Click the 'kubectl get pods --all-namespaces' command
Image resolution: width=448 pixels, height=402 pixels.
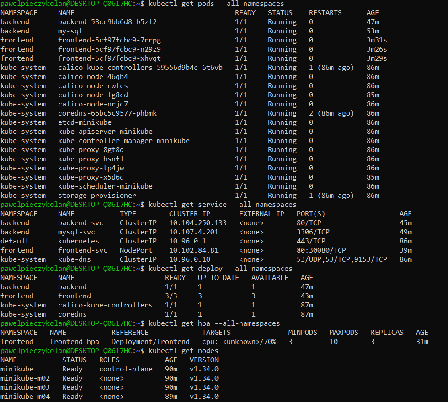pos(216,4)
